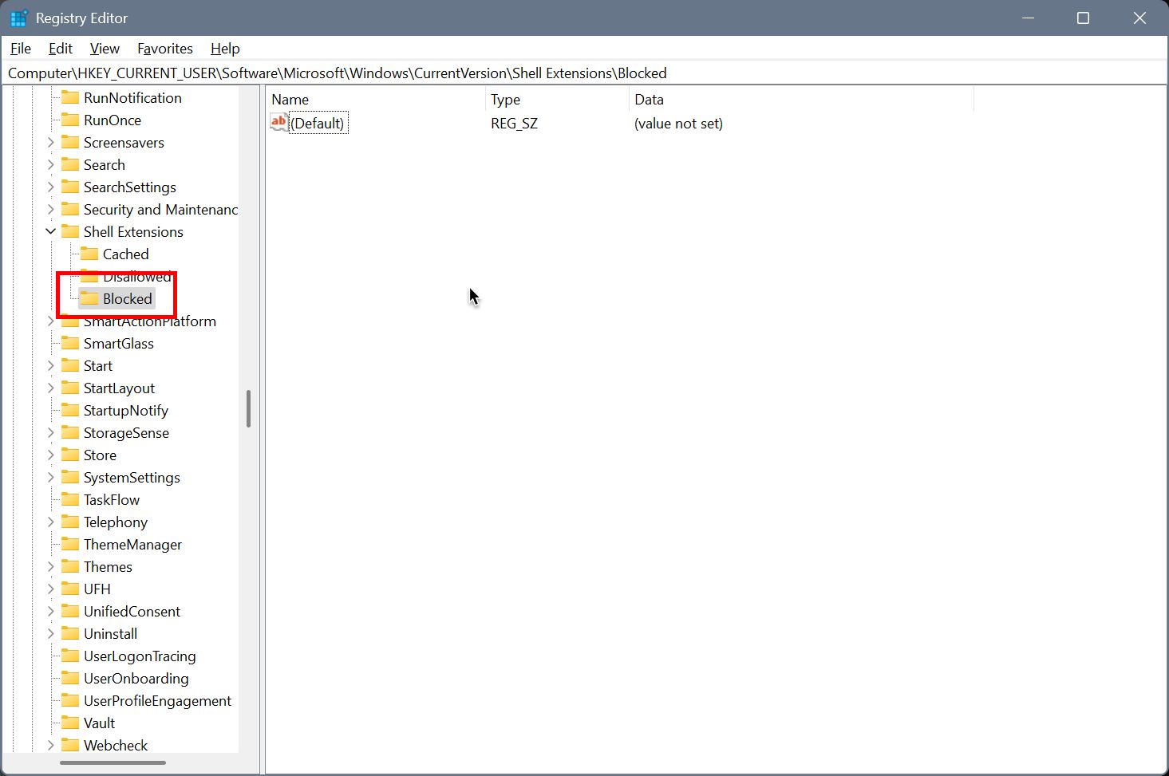The width and height of the screenshot is (1169, 776).
Task: Click the REG_SZ type cell
Action: coord(515,124)
